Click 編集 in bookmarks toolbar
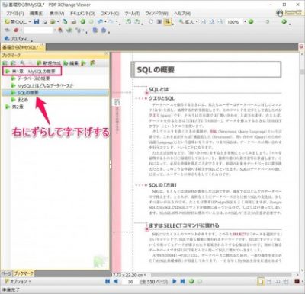The height and width of the screenshot is (294, 305). click(71, 63)
